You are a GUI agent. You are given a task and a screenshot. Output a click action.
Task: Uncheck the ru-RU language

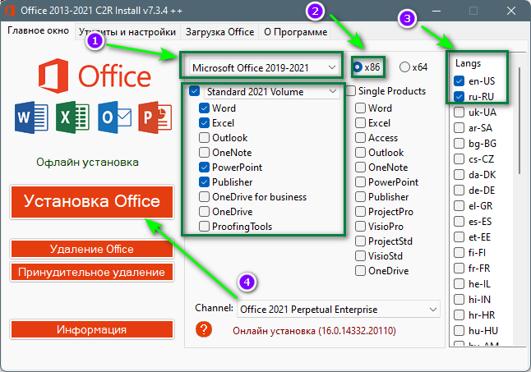point(459,96)
